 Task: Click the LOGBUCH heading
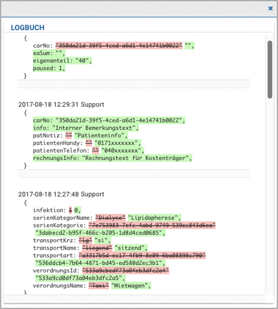tap(28, 28)
